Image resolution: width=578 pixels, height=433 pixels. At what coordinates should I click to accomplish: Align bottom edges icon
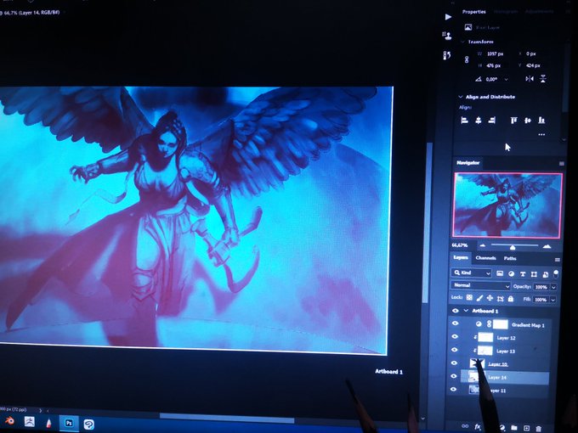(x=541, y=120)
